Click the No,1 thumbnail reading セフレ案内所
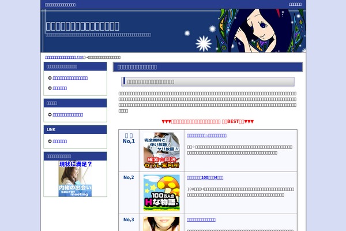 161,151
